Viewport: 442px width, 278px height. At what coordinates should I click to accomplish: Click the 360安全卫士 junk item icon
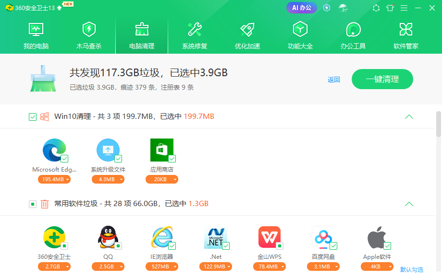(x=54, y=237)
